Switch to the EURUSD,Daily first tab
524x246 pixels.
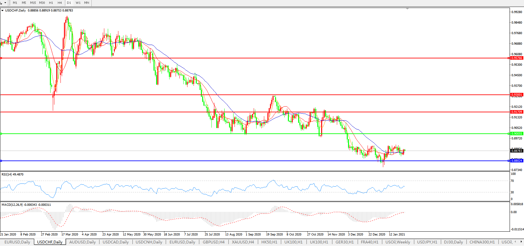[17, 242]
